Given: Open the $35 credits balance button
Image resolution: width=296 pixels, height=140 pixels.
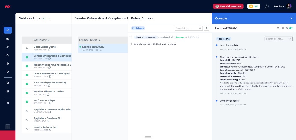Looking at the screenshot, I should tap(254, 6).
